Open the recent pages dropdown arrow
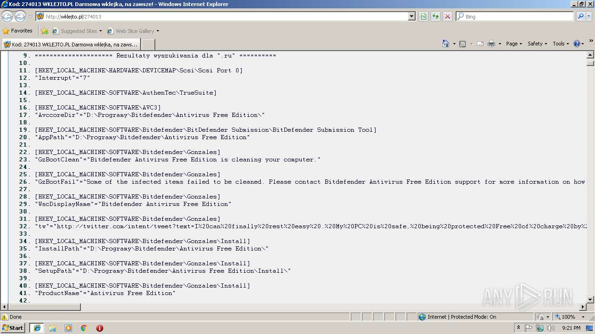Image resolution: width=595 pixels, height=334 pixels. point(30,17)
